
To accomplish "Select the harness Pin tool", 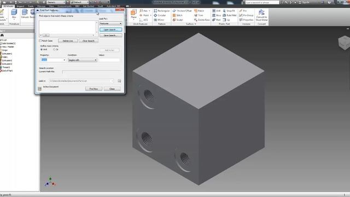I will [243, 11].
